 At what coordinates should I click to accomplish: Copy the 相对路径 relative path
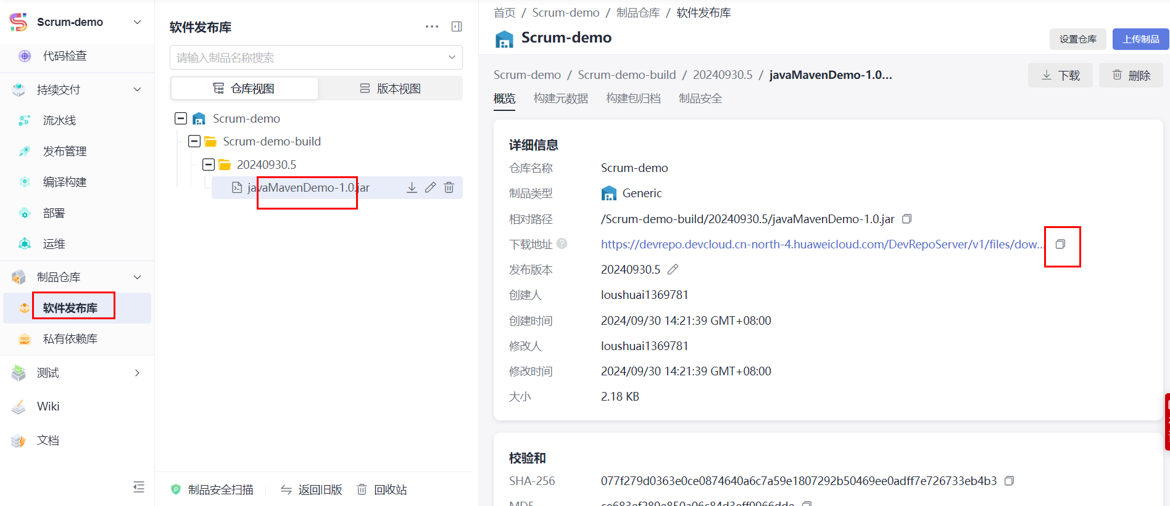pos(907,219)
